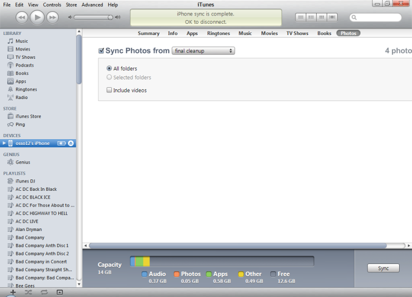Switch to the album list view icon
The height and width of the screenshot is (297, 412).
[x=311, y=18]
